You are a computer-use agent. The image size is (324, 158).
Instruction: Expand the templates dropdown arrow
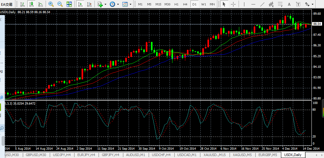[x=130, y=4]
